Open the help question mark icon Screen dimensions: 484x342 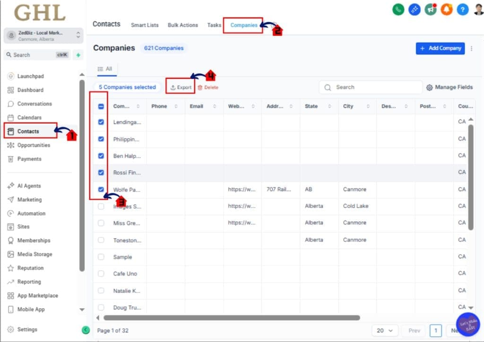click(462, 9)
